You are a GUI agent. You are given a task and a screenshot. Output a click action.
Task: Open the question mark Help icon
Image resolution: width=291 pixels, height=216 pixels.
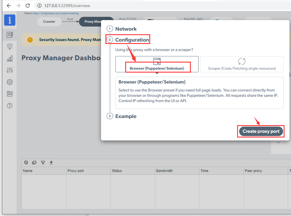click(x=10, y=106)
